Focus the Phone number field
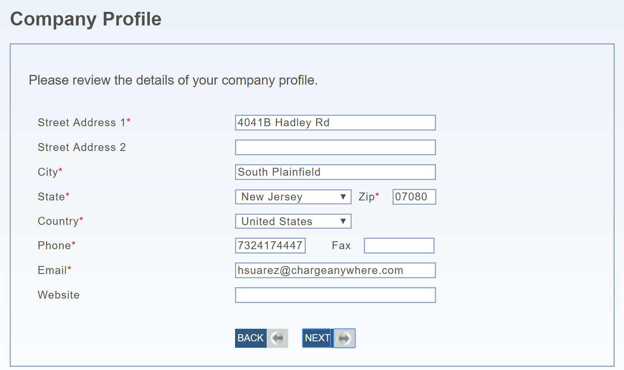The height and width of the screenshot is (370, 624). pos(270,246)
